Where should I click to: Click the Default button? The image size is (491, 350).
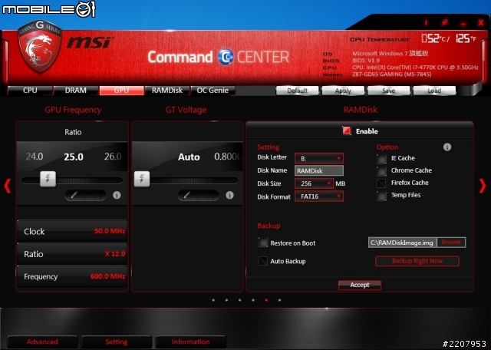pyautogui.click(x=297, y=91)
